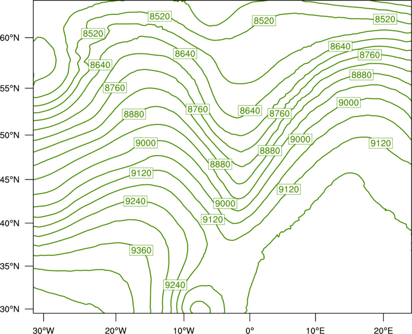Select the 30°N latitude tick label
The image size is (412, 334).
(x=10, y=309)
